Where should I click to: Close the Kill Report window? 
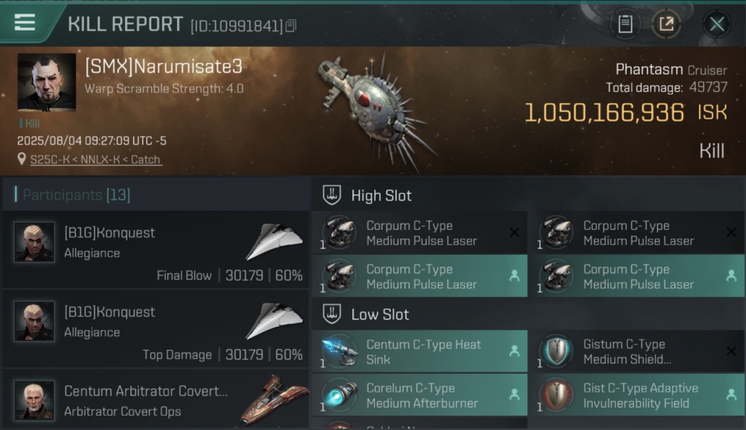[x=717, y=24]
